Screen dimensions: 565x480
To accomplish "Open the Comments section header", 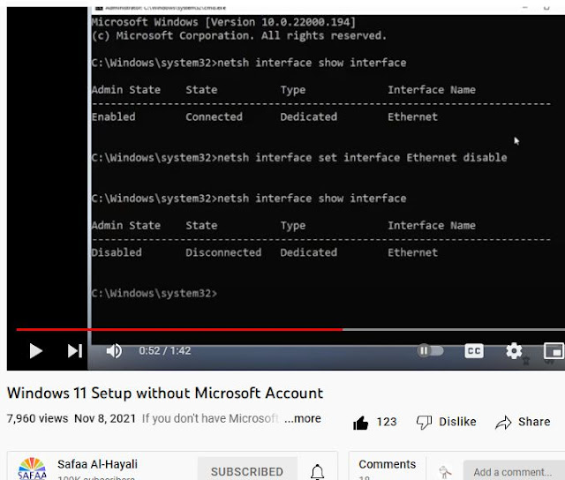I will coord(387,464).
